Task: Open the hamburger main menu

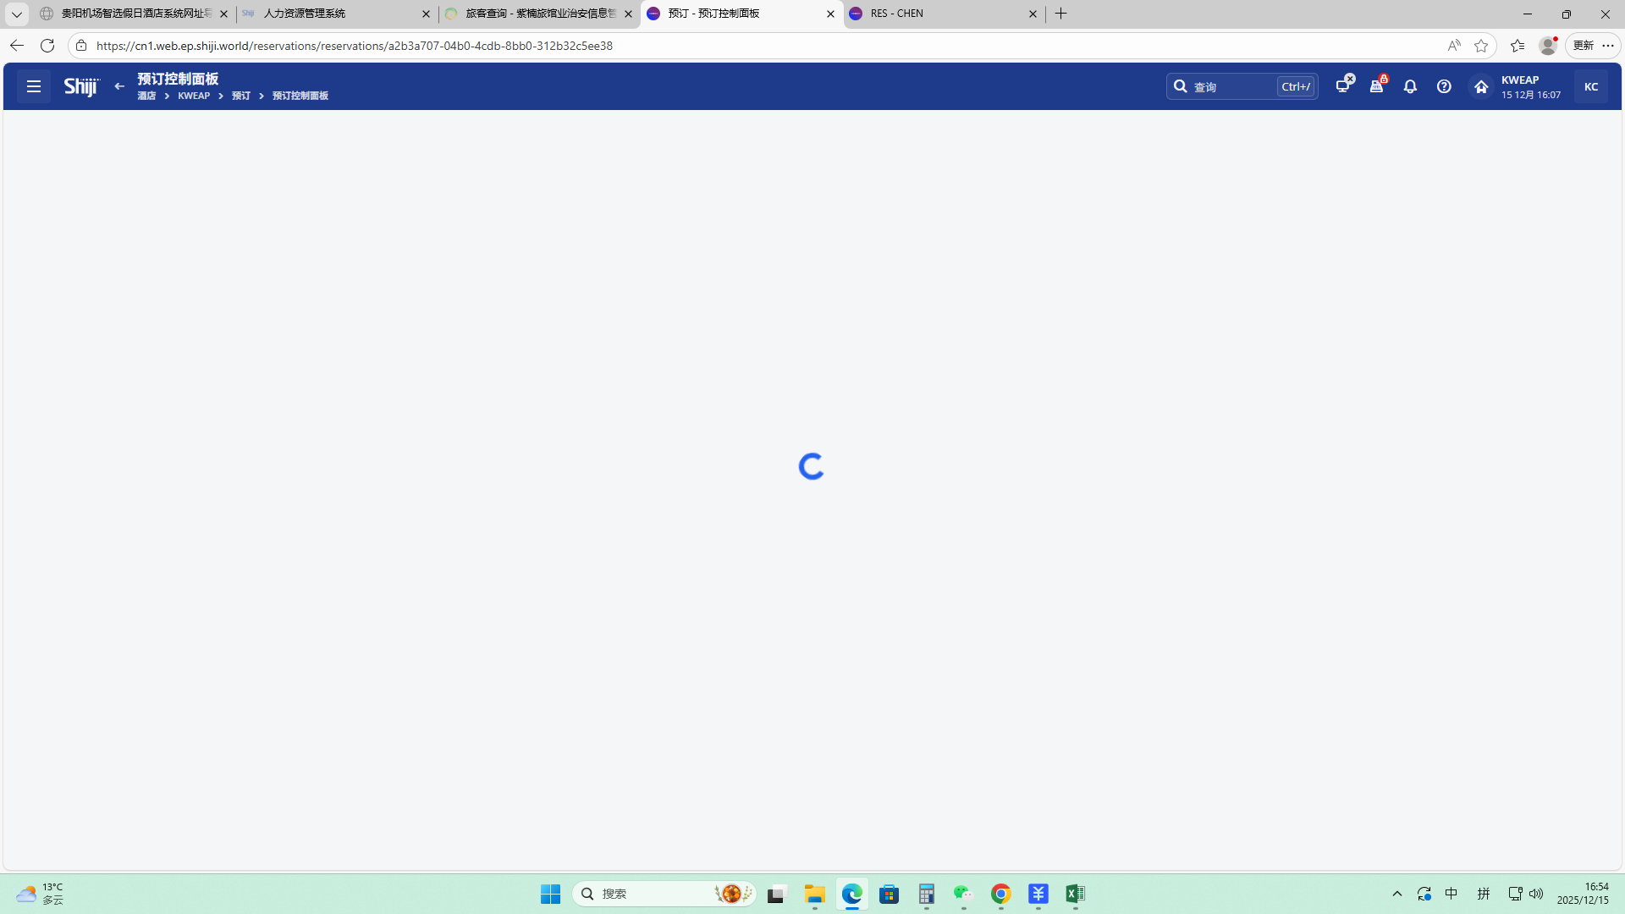Action: click(34, 86)
